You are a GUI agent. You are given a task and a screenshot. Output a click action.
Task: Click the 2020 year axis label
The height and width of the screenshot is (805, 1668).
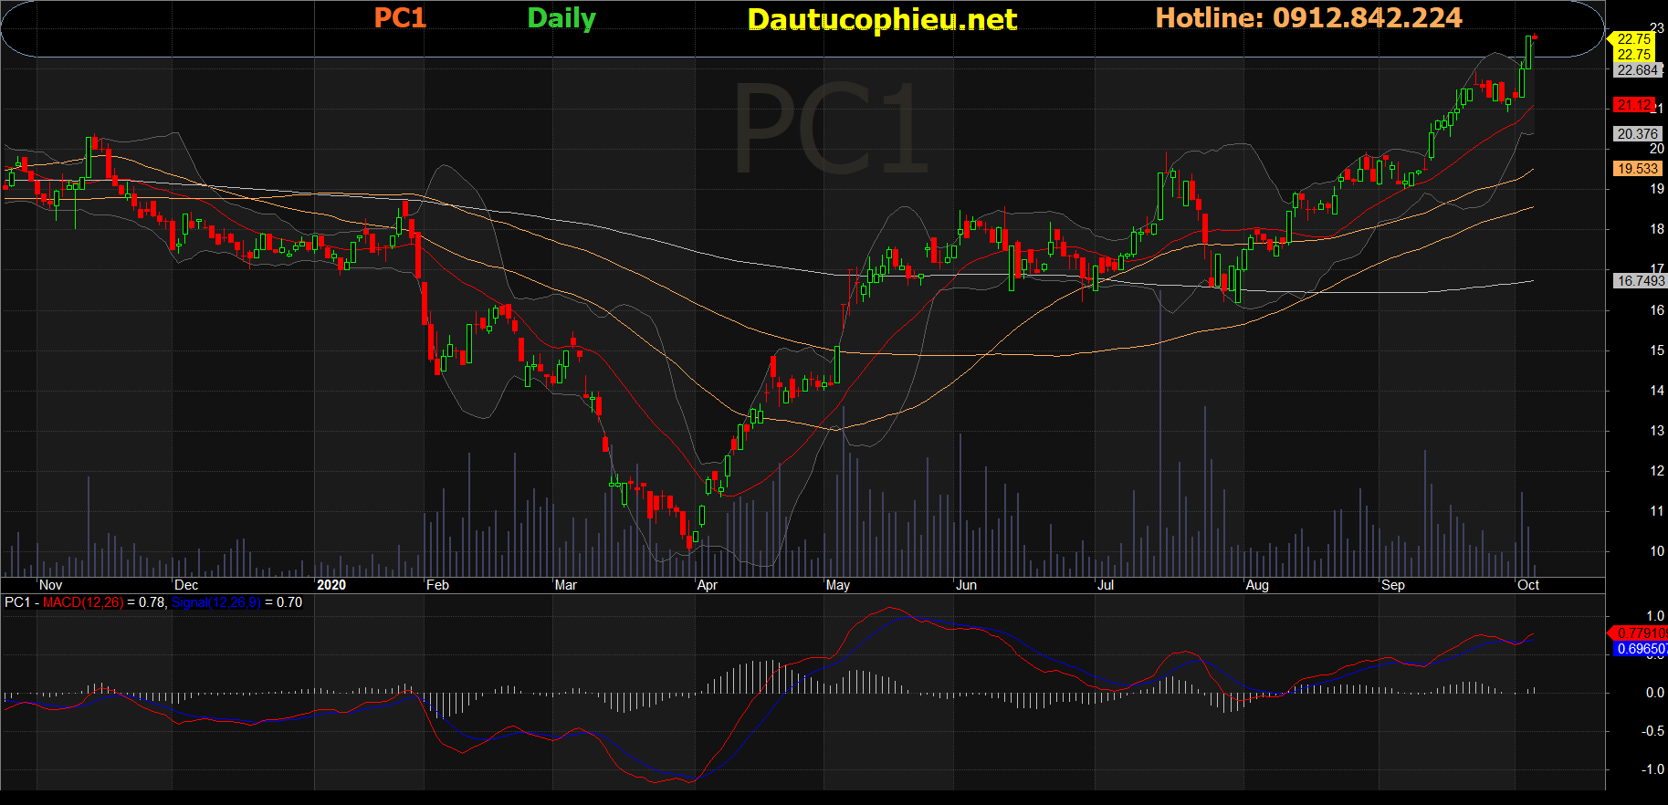331,585
